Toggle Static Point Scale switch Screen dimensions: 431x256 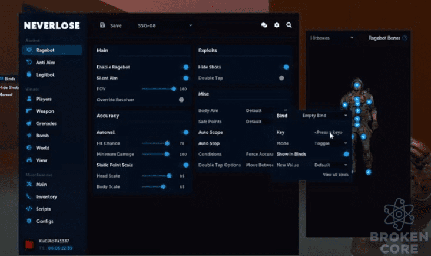pos(186,165)
